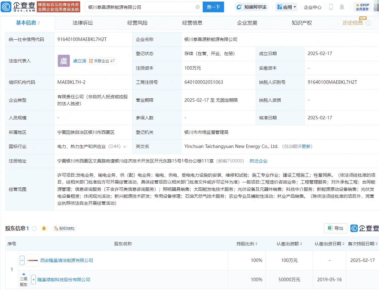Open the 附近企业 link
The image size is (379, 290).
pos(259,161)
